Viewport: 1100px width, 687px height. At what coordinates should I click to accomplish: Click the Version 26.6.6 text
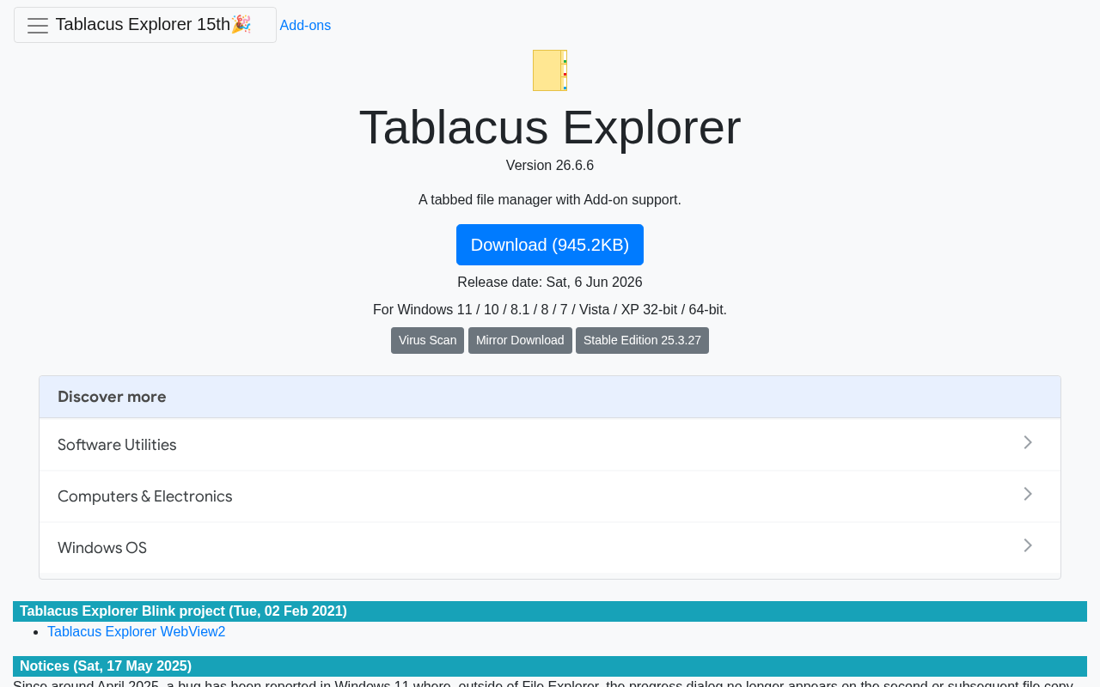point(550,166)
